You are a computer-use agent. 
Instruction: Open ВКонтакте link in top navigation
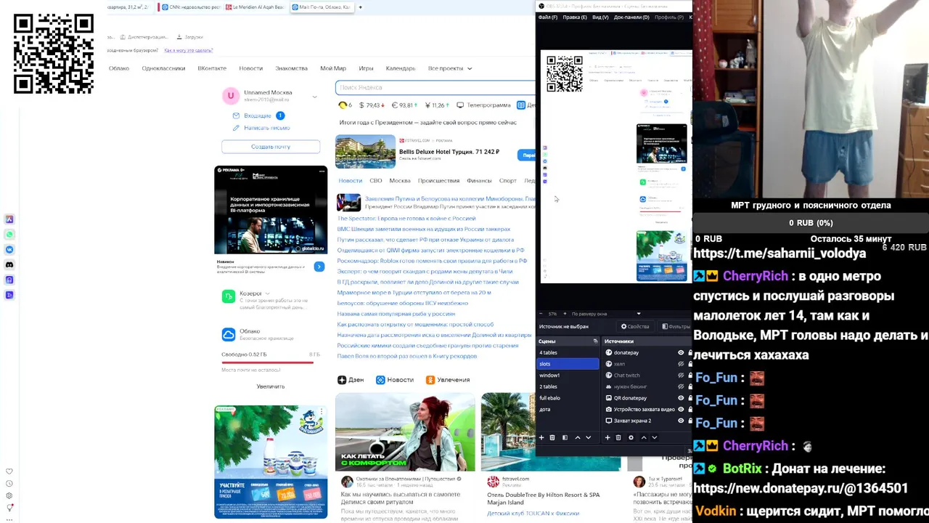point(212,68)
